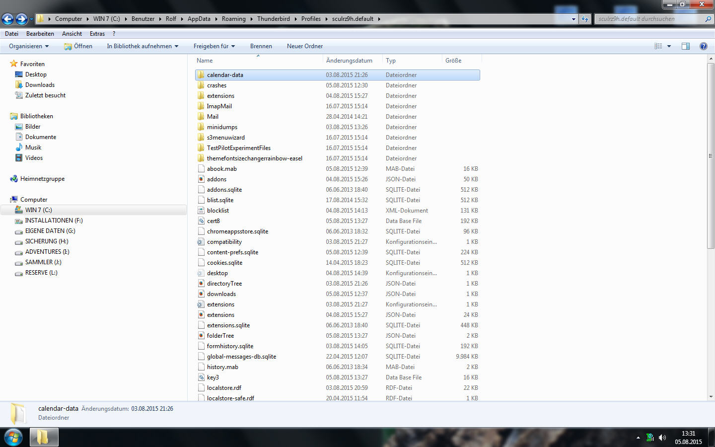Click the Brennen button

point(261,46)
